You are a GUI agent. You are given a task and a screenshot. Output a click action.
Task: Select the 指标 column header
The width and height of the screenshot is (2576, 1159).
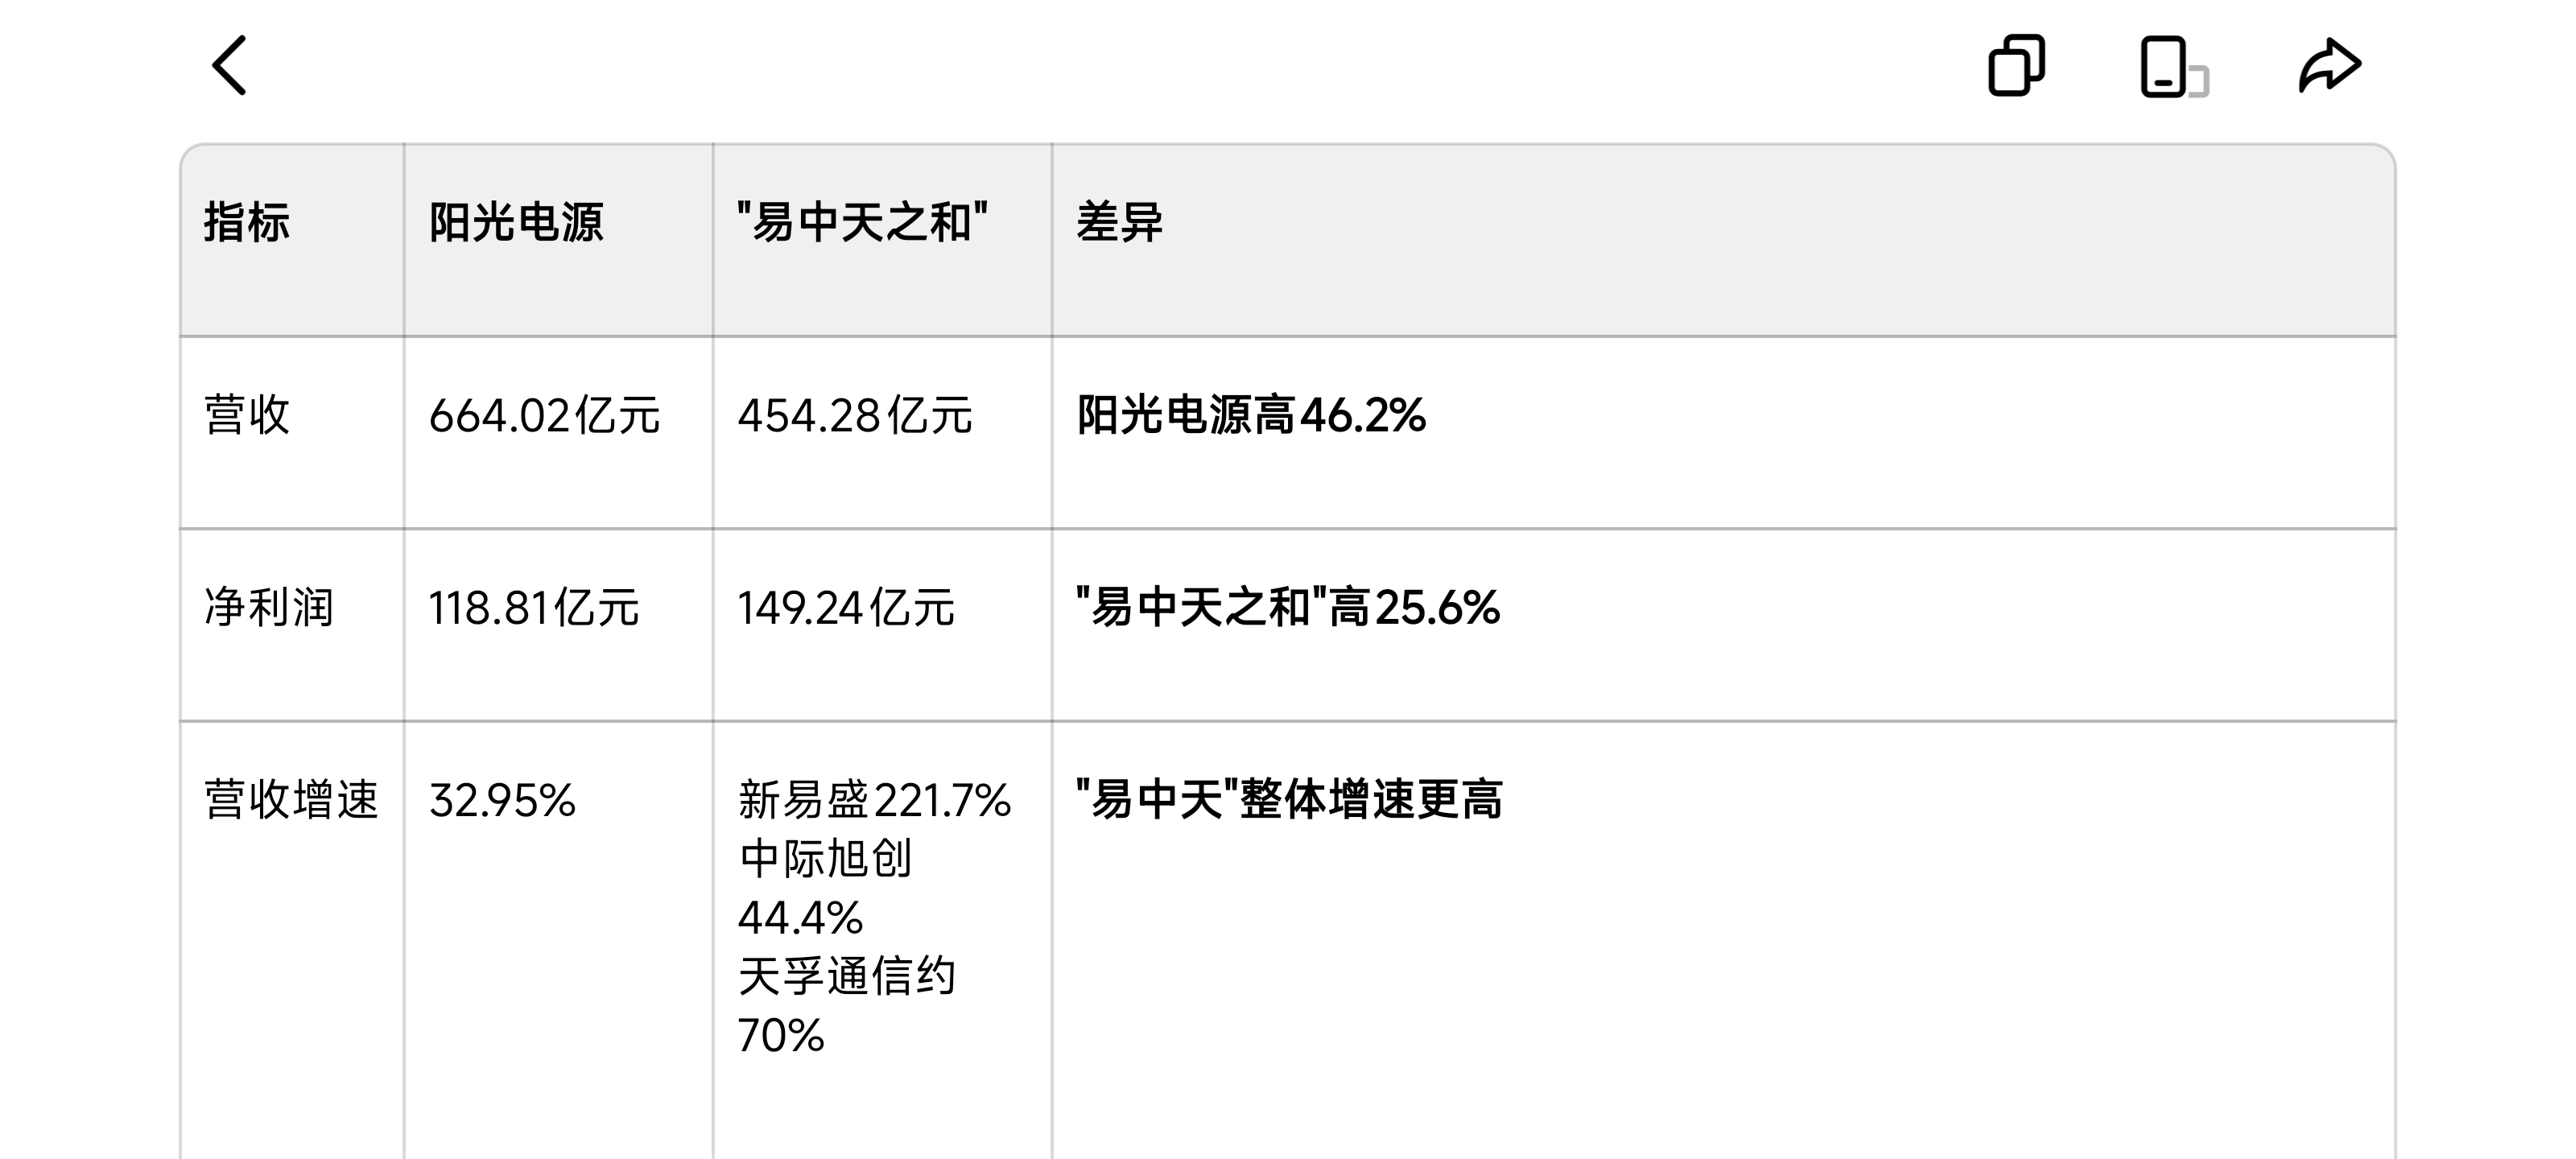[x=247, y=222]
